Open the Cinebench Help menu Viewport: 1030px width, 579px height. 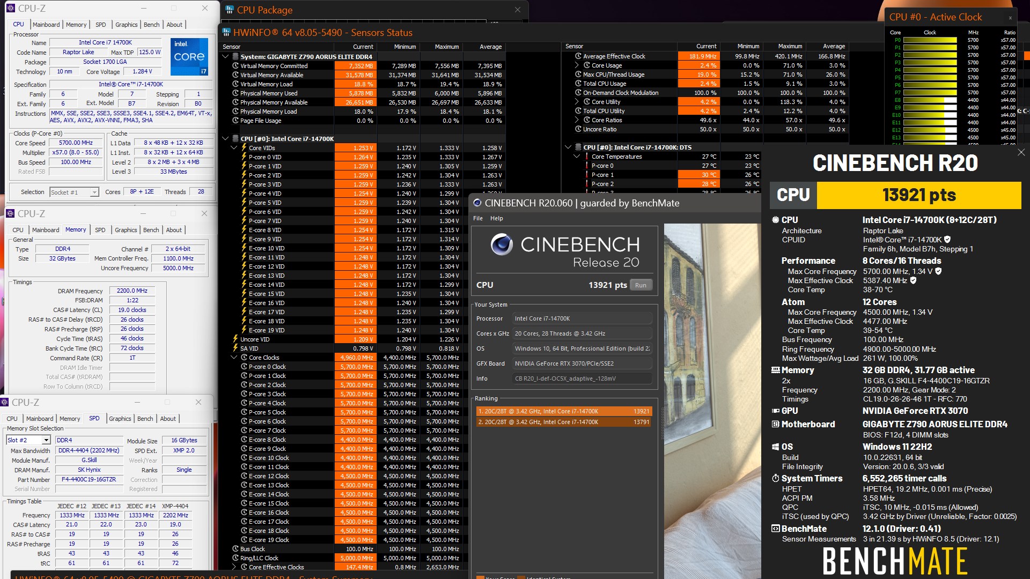click(497, 218)
